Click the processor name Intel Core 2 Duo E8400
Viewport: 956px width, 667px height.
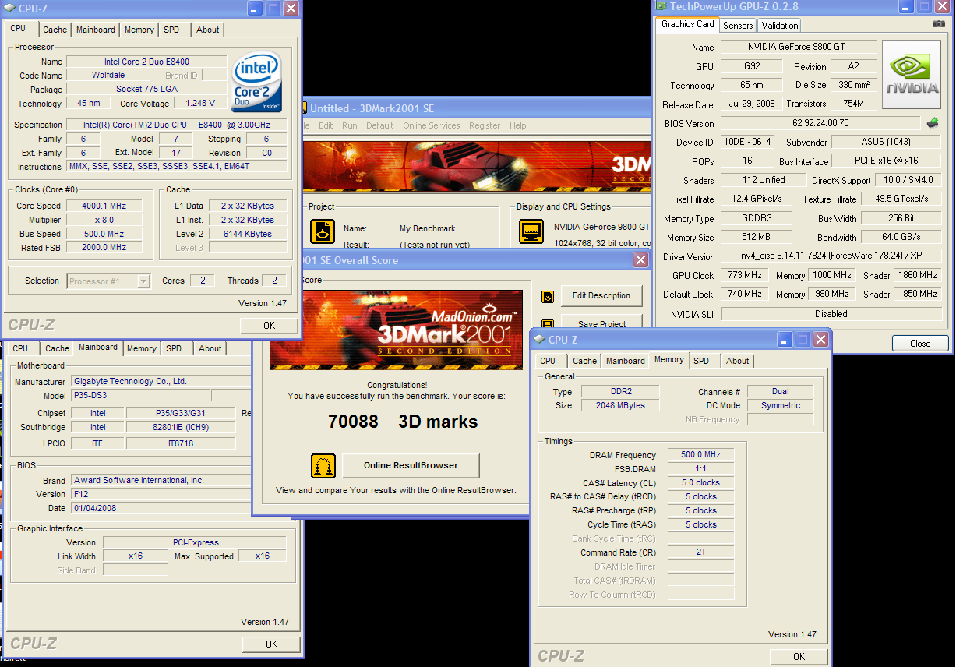[x=146, y=62]
